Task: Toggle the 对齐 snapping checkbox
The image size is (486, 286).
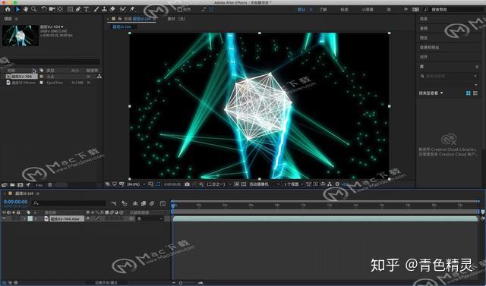Action: (x=180, y=10)
